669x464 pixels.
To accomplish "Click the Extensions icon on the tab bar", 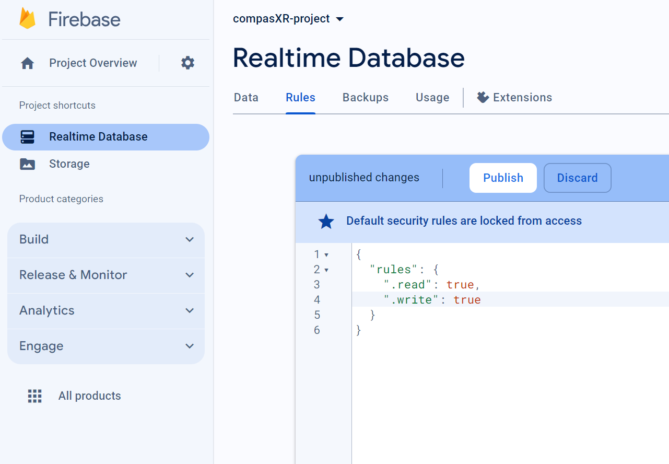I will [483, 97].
